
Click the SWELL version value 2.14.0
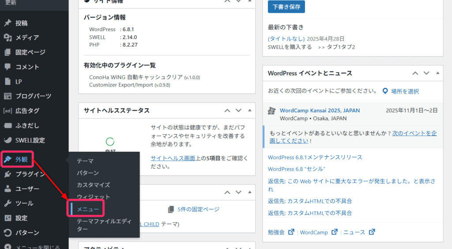tap(130, 37)
